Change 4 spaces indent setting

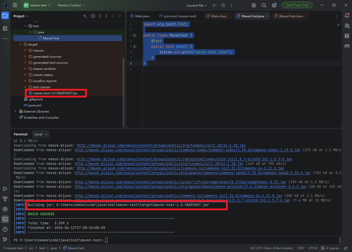coord(330,248)
